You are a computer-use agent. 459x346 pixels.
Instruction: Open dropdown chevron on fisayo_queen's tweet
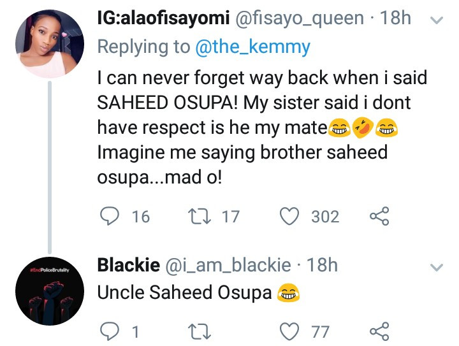coord(437,20)
